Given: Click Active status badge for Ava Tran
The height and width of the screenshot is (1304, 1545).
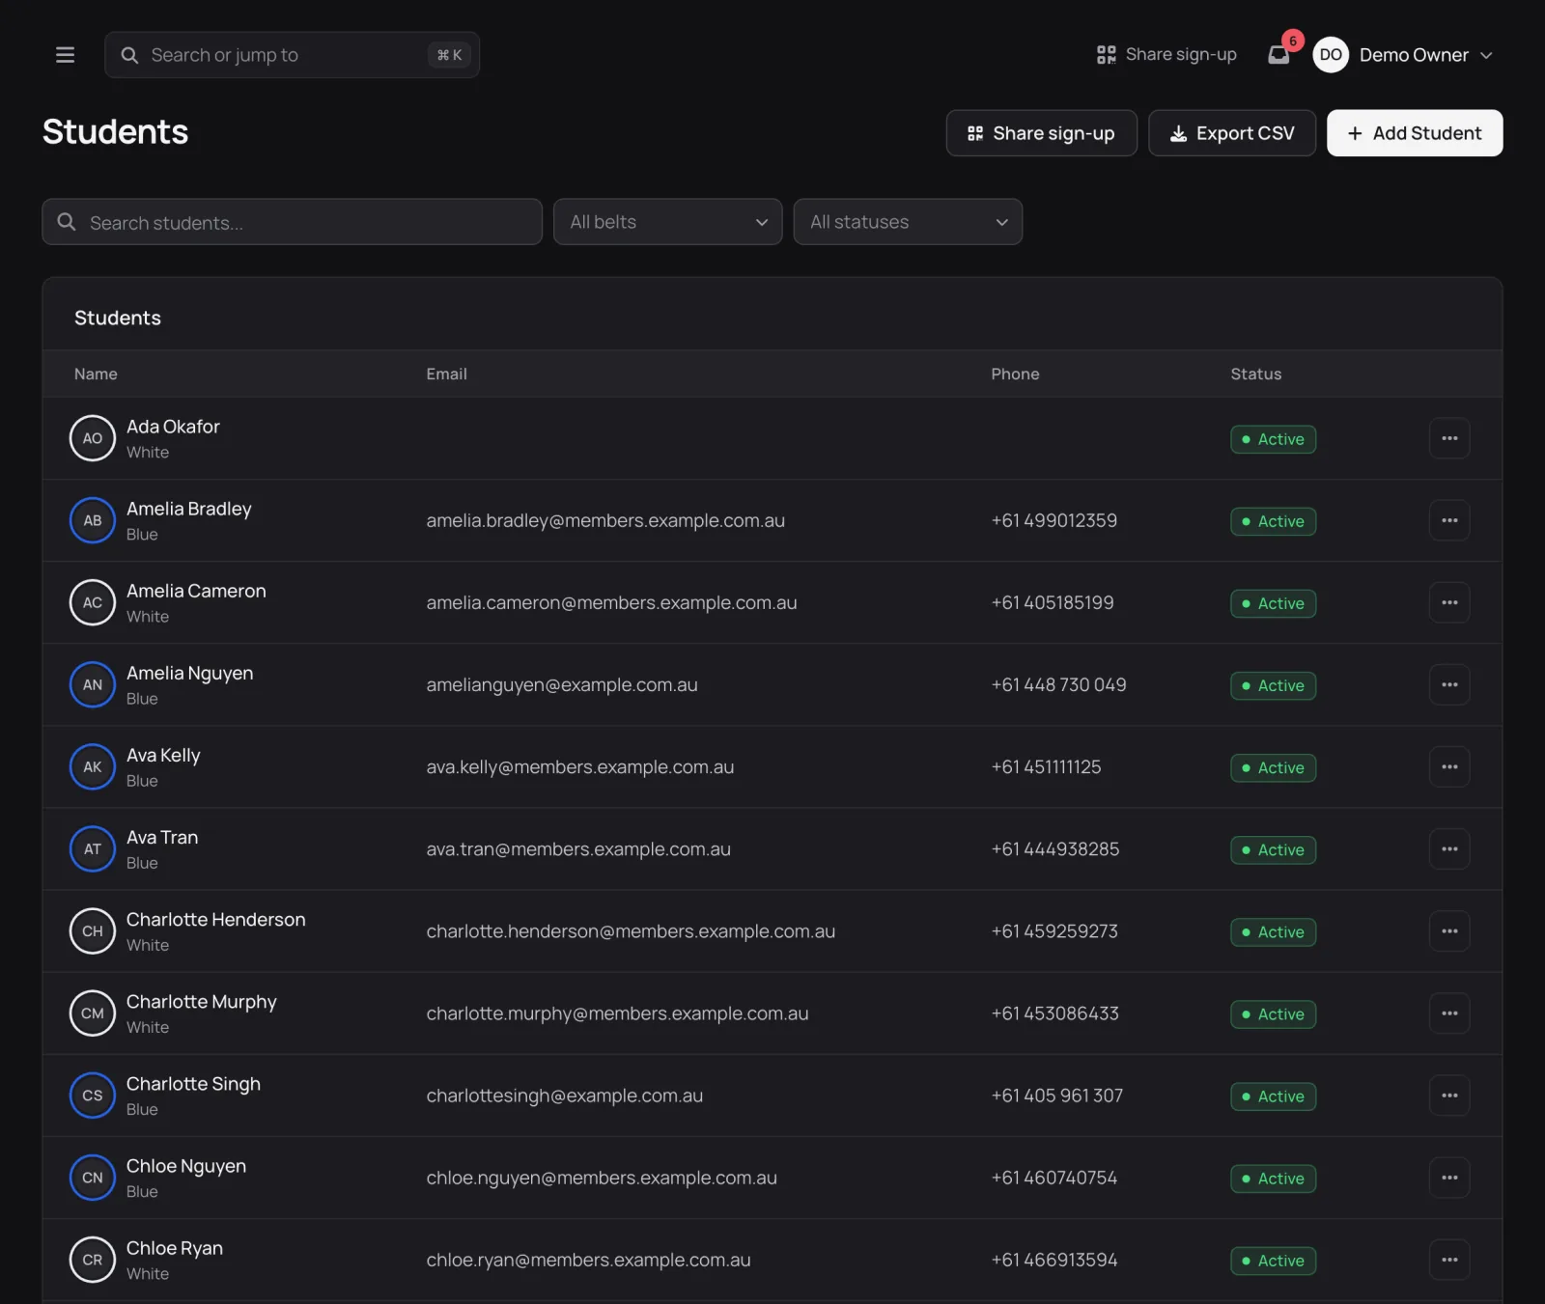Looking at the screenshot, I should 1273,850.
